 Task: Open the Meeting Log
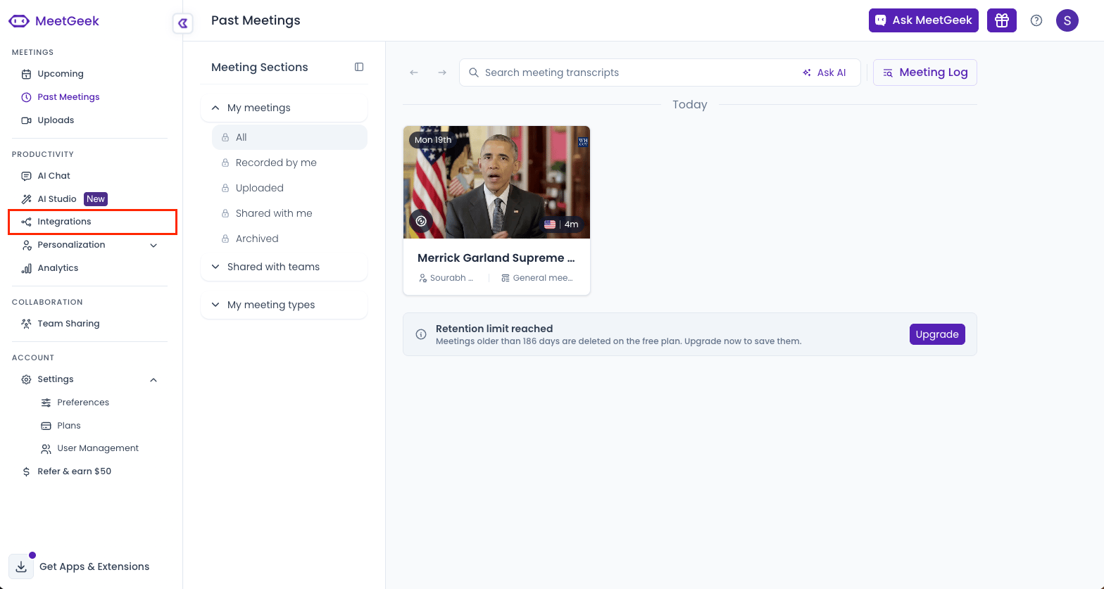925,72
